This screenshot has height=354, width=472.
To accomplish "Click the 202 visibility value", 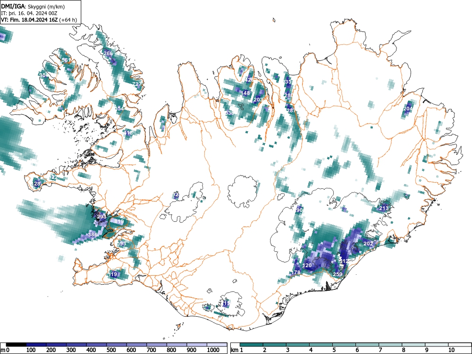I will (x=369, y=244).
